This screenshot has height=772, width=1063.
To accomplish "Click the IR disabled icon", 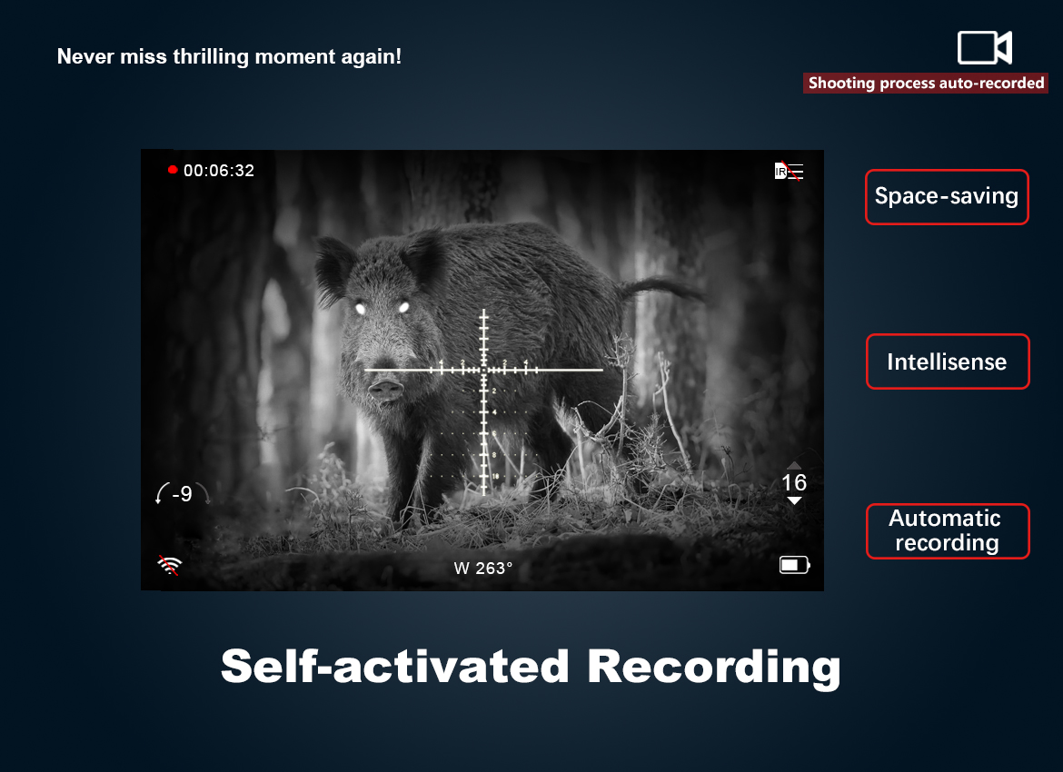I will click(790, 171).
